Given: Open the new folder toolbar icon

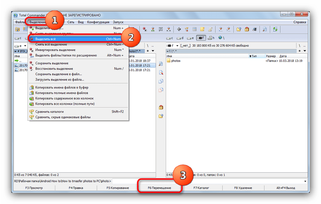Looking at the screenshot, I should 239,29.
